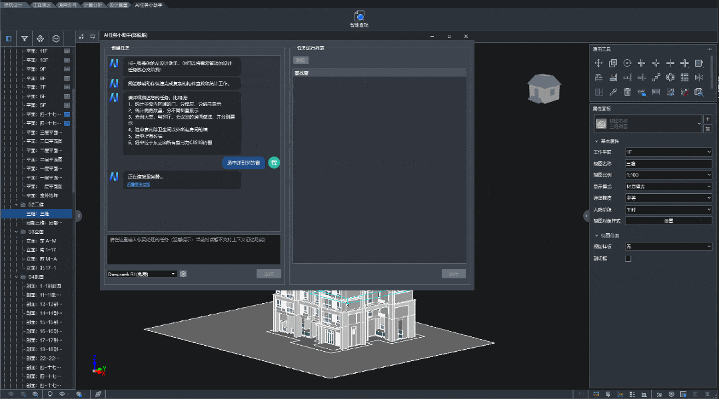
Task: Open the filter funnel icon in project browser
Action: click(24, 39)
